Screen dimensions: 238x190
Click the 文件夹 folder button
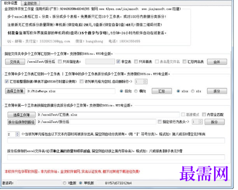(15, 62)
